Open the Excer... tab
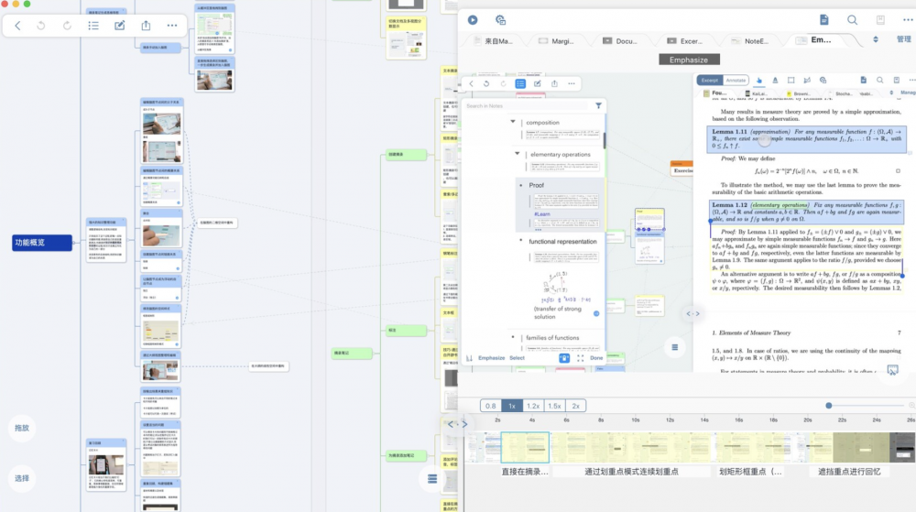916x512 pixels. pos(685,41)
